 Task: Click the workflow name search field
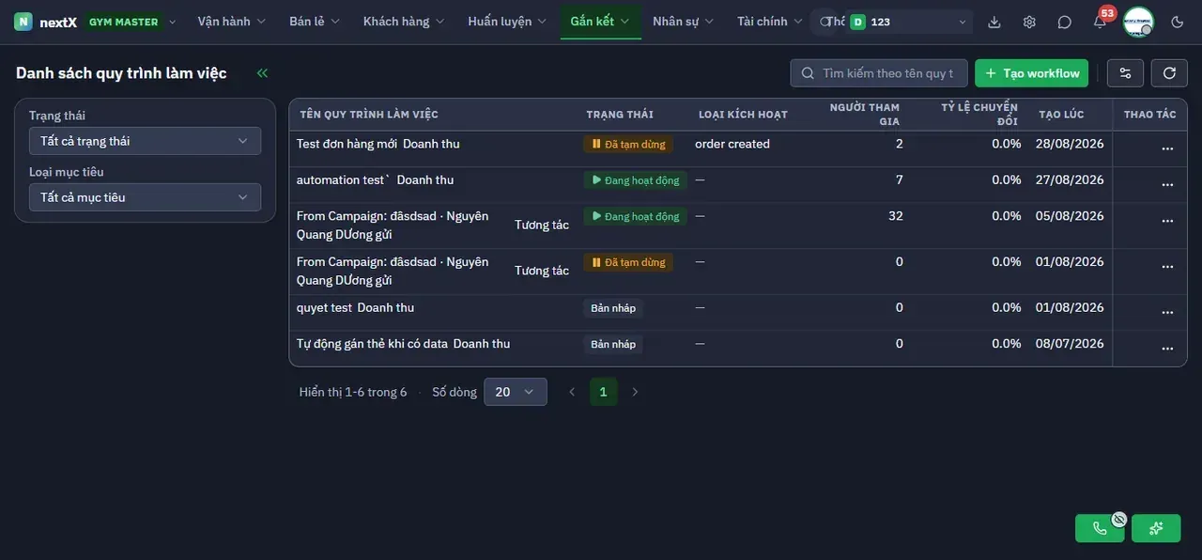[879, 73]
